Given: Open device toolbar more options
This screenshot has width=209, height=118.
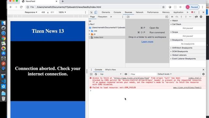Looking at the screenshot, I should point(86,12).
